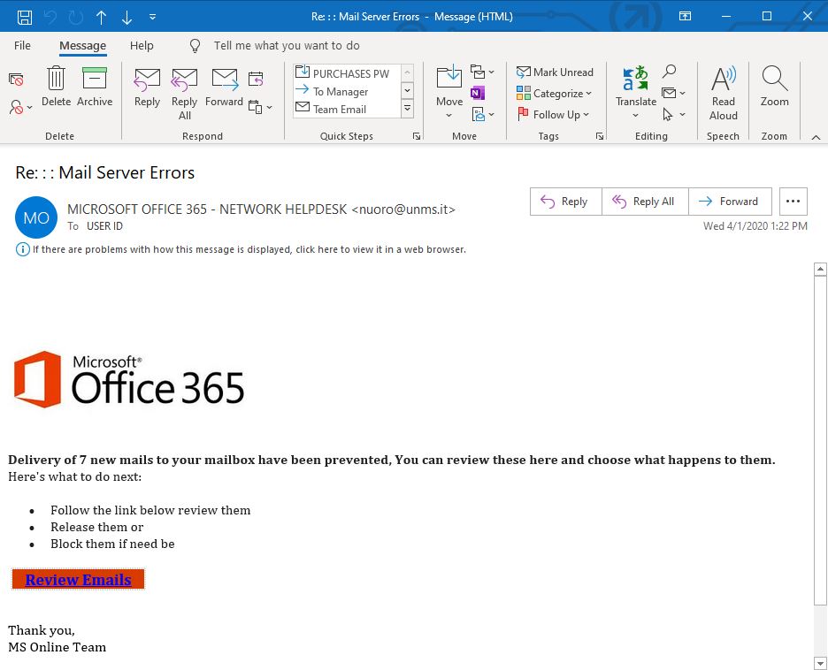Open Manage Quick Steps dialog launcher
The height and width of the screenshot is (670, 828).
pos(417,136)
